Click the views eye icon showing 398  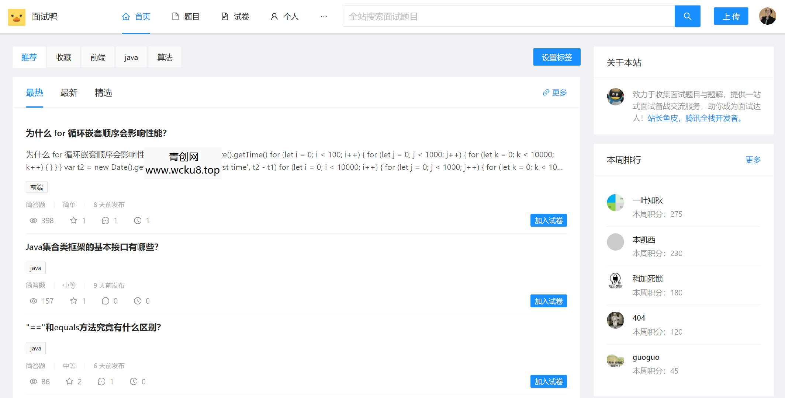coord(33,220)
